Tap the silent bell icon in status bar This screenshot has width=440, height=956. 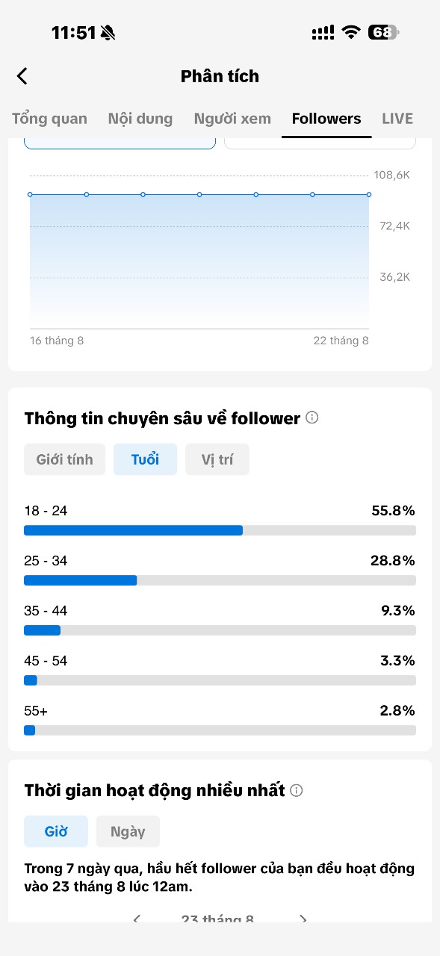click(108, 32)
